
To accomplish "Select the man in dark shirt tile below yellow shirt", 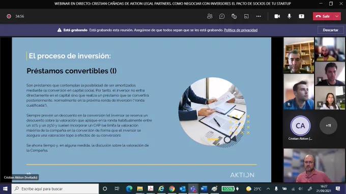I will pyautogui.click(x=330, y=73).
